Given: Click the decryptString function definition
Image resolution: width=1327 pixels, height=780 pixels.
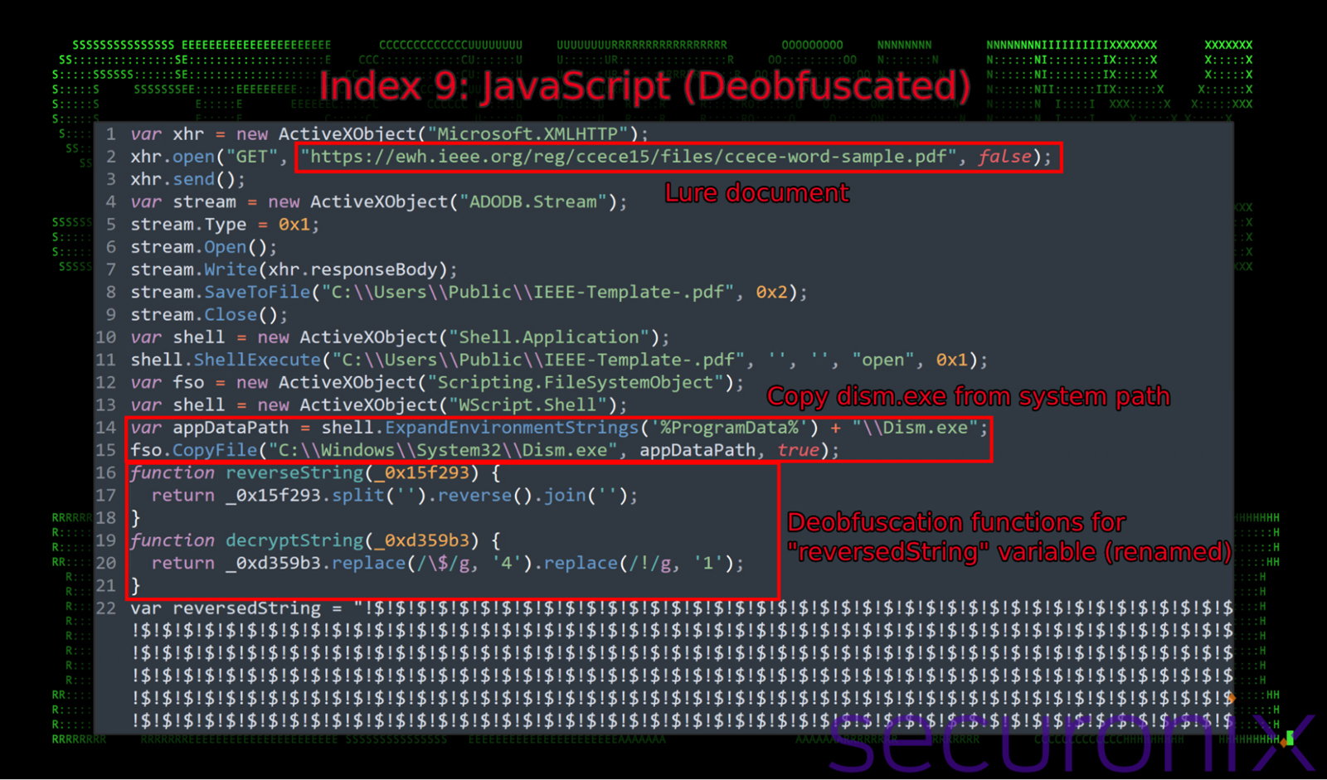Looking at the screenshot, I should point(292,540).
